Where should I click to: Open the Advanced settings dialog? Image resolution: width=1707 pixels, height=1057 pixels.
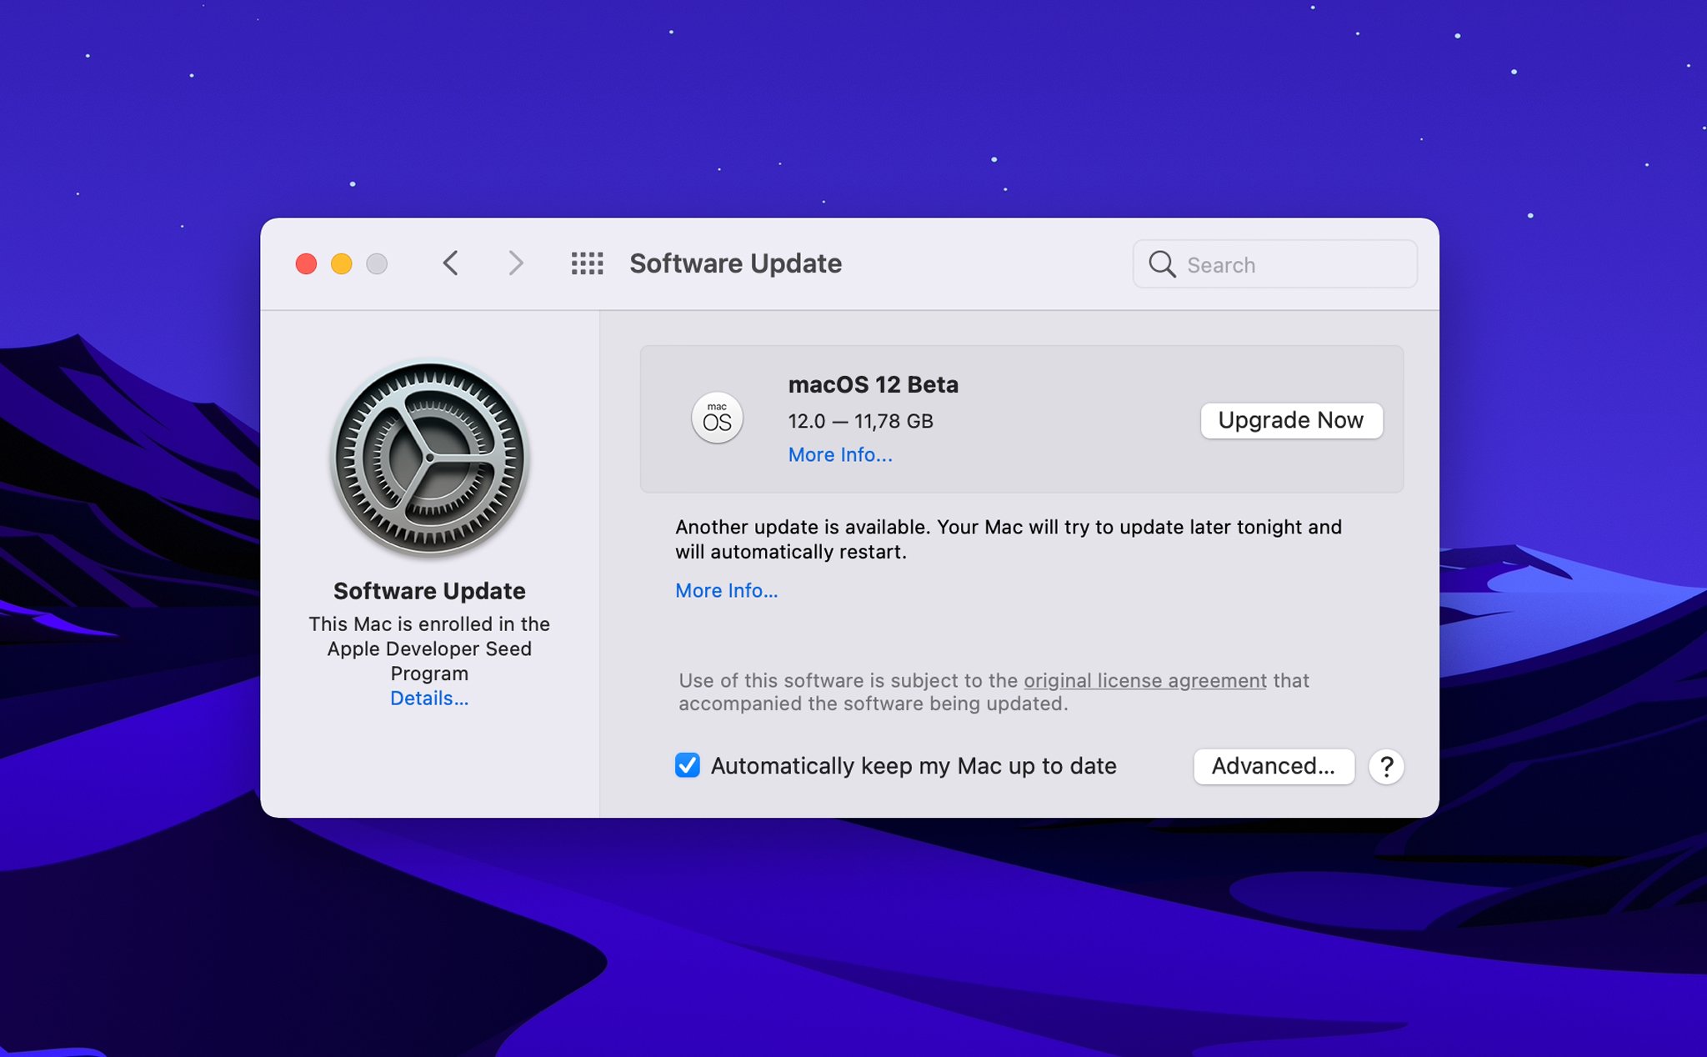(1274, 766)
